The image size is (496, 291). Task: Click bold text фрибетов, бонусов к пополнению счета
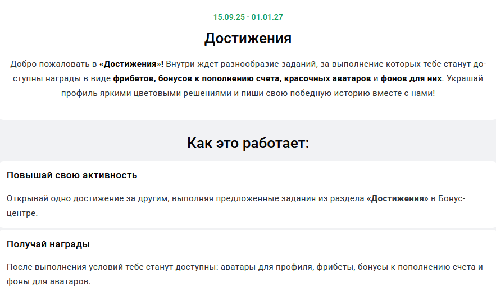click(196, 78)
